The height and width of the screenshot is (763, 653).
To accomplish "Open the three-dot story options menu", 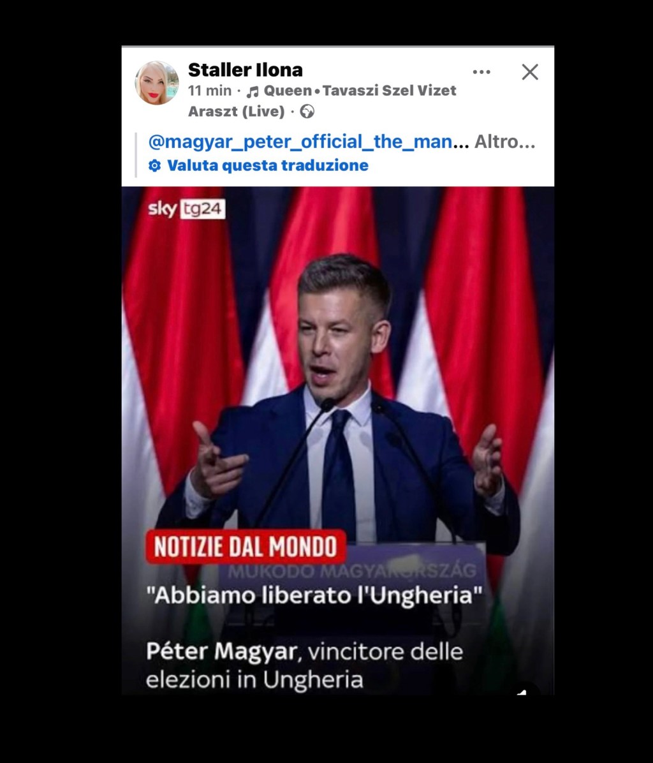I will (481, 72).
